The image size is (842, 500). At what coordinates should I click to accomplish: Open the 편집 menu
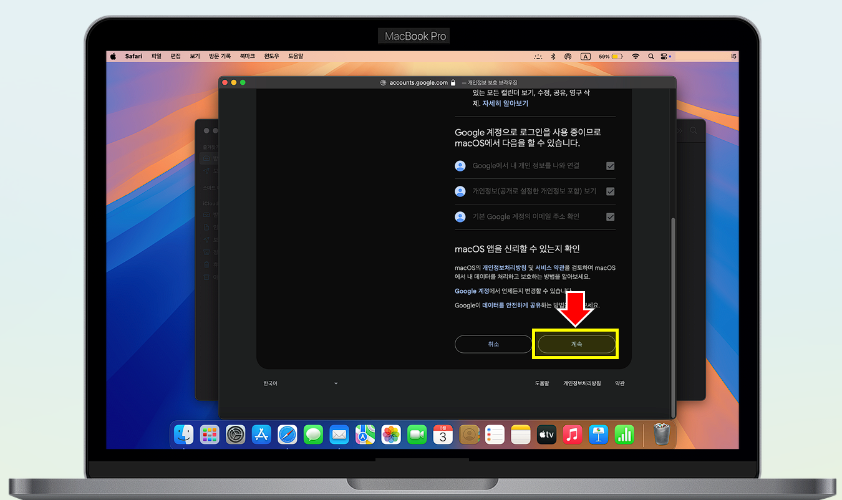(x=176, y=56)
